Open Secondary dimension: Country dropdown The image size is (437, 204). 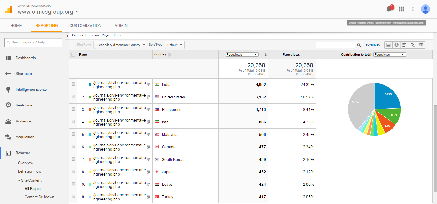pyautogui.click(x=121, y=45)
